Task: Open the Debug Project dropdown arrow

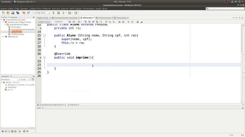Action: [72, 13]
